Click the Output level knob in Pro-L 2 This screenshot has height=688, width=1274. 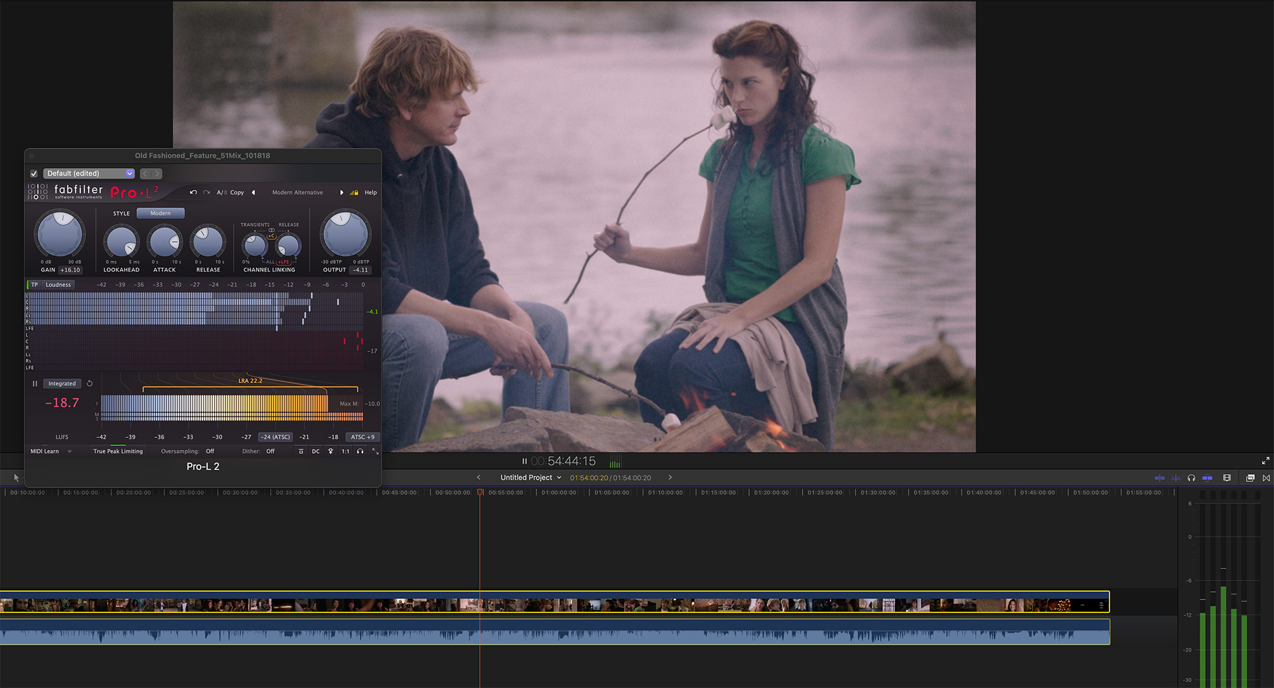click(344, 236)
